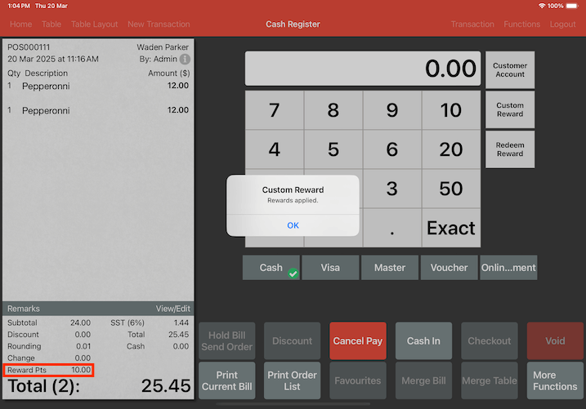Go to Table Layout
The width and height of the screenshot is (586, 409).
point(94,24)
